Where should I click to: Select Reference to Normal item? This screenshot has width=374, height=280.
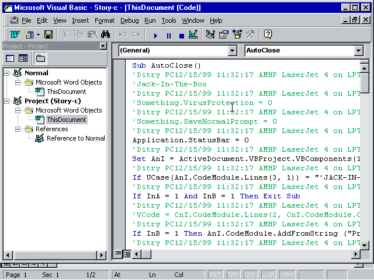pos(76,138)
